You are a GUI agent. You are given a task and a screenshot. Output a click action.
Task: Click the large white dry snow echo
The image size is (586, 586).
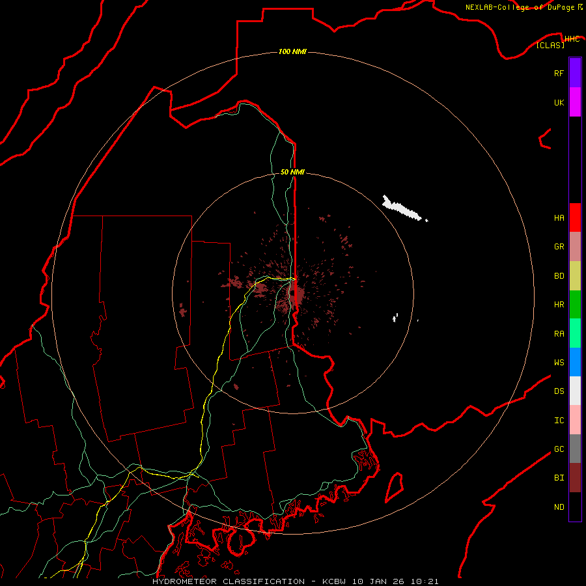[402, 208]
